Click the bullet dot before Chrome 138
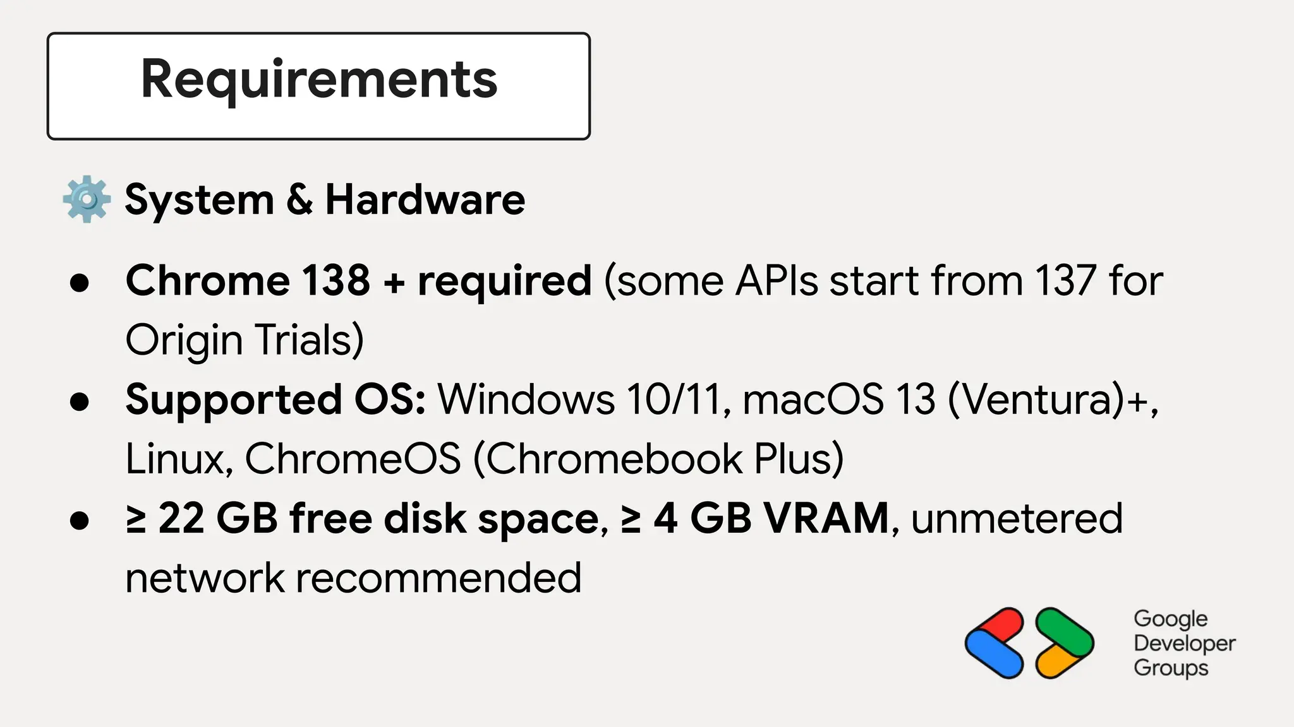Screen dimensions: 1294x727 (80, 283)
